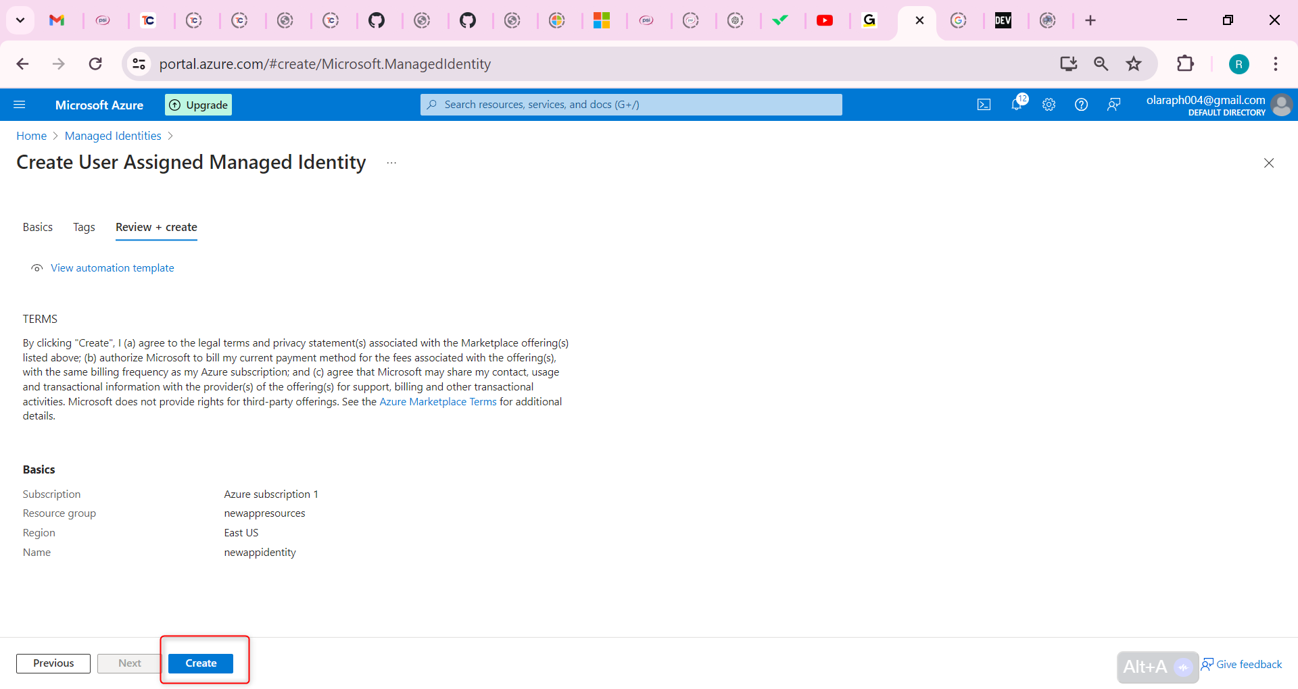Click the feedback icon in the Azure header

click(x=1114, y=105)
